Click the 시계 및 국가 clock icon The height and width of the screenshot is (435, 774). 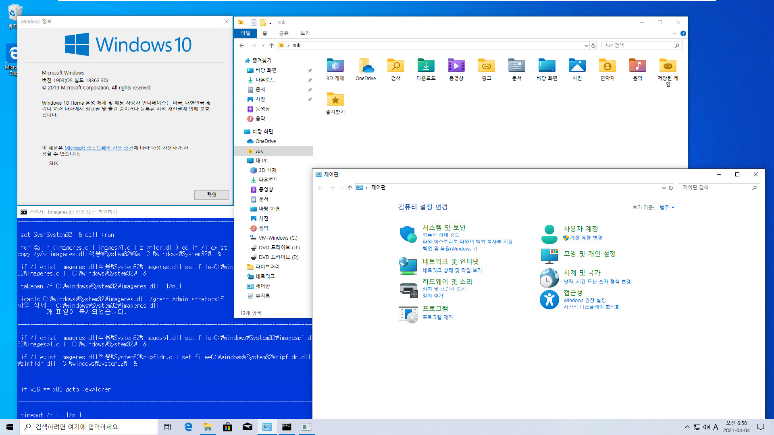[x=549, y=278]
